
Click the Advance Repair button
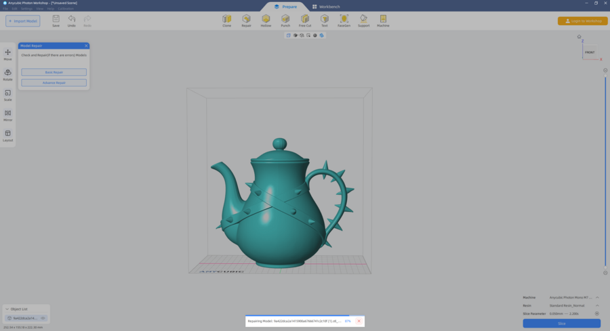(54, 83)
